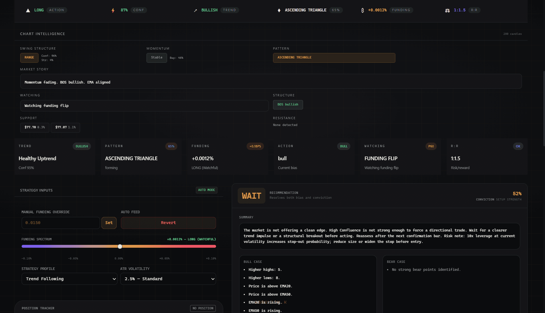The height and width of the screenshot is (313, 545).
Task: Click 'EMA50 is rising.' bull point
Action: (x=265, y=311)
